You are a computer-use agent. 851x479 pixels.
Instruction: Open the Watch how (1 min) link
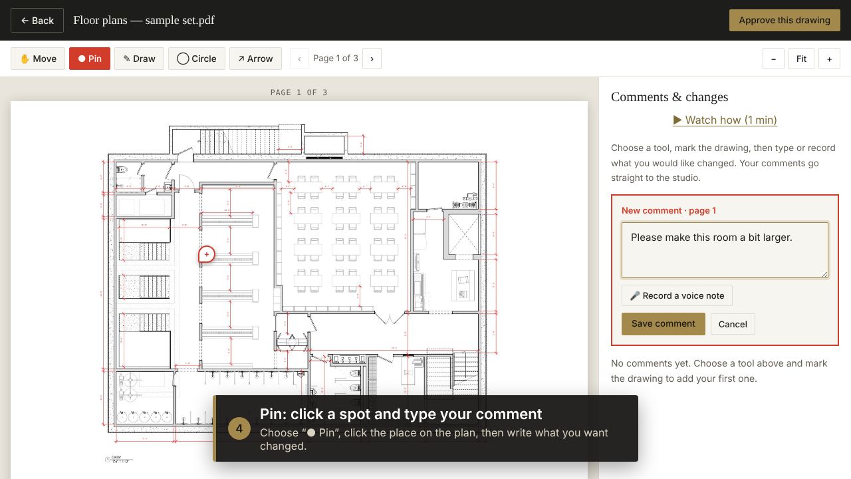pos(725,120)
